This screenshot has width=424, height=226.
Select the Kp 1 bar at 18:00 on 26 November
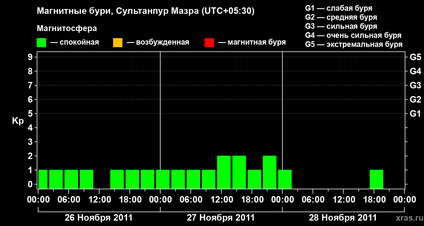tap(132, 179)
